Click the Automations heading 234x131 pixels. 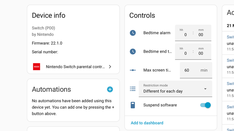[51, 89]
